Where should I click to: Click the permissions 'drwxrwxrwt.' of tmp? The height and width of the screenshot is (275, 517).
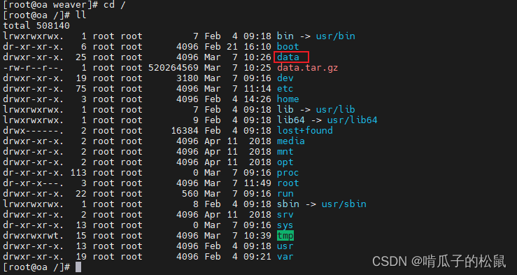click(34, 236)
